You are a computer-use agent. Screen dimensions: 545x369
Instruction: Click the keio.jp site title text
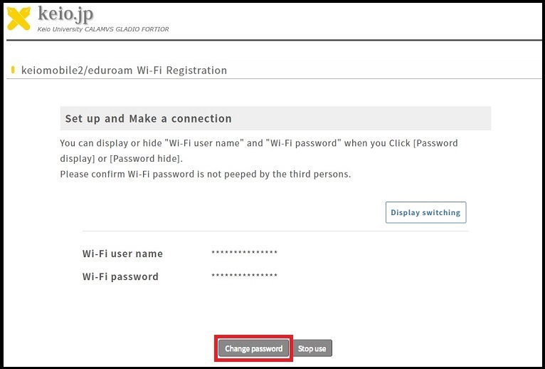pos(65,14)
